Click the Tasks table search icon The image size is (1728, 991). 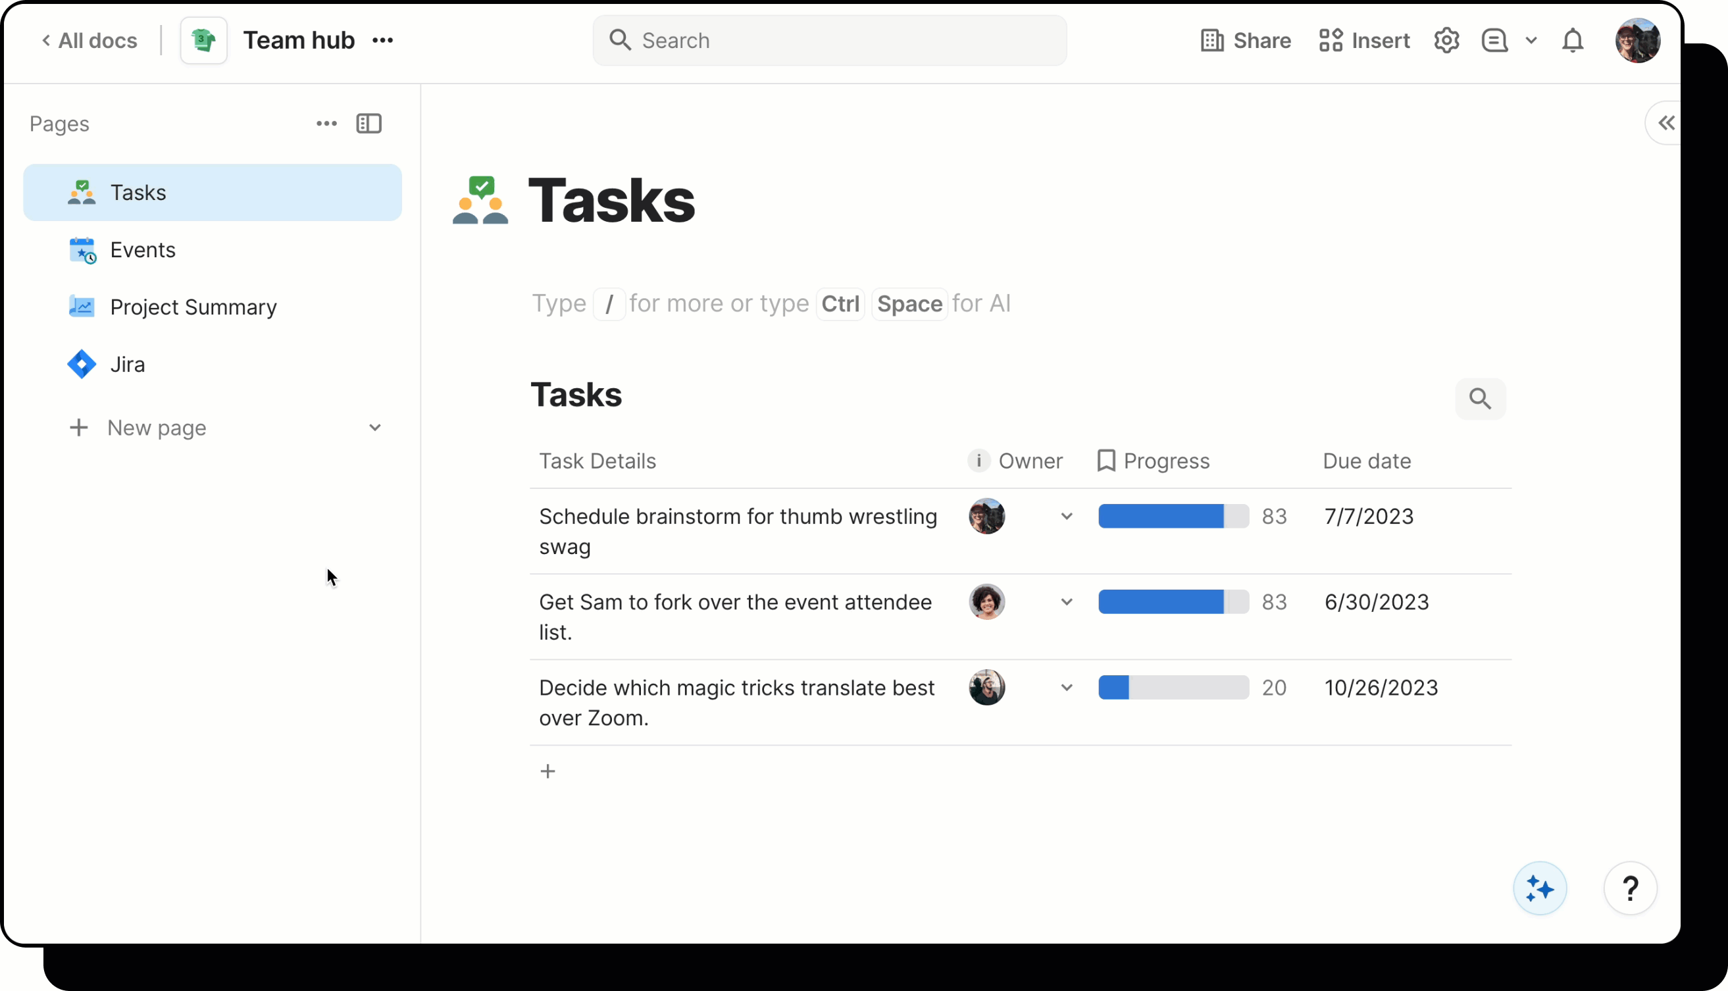(1479, 399)
